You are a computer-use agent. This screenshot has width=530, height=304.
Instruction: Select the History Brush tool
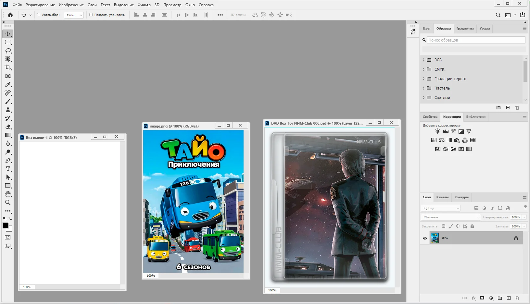[8, 118]
